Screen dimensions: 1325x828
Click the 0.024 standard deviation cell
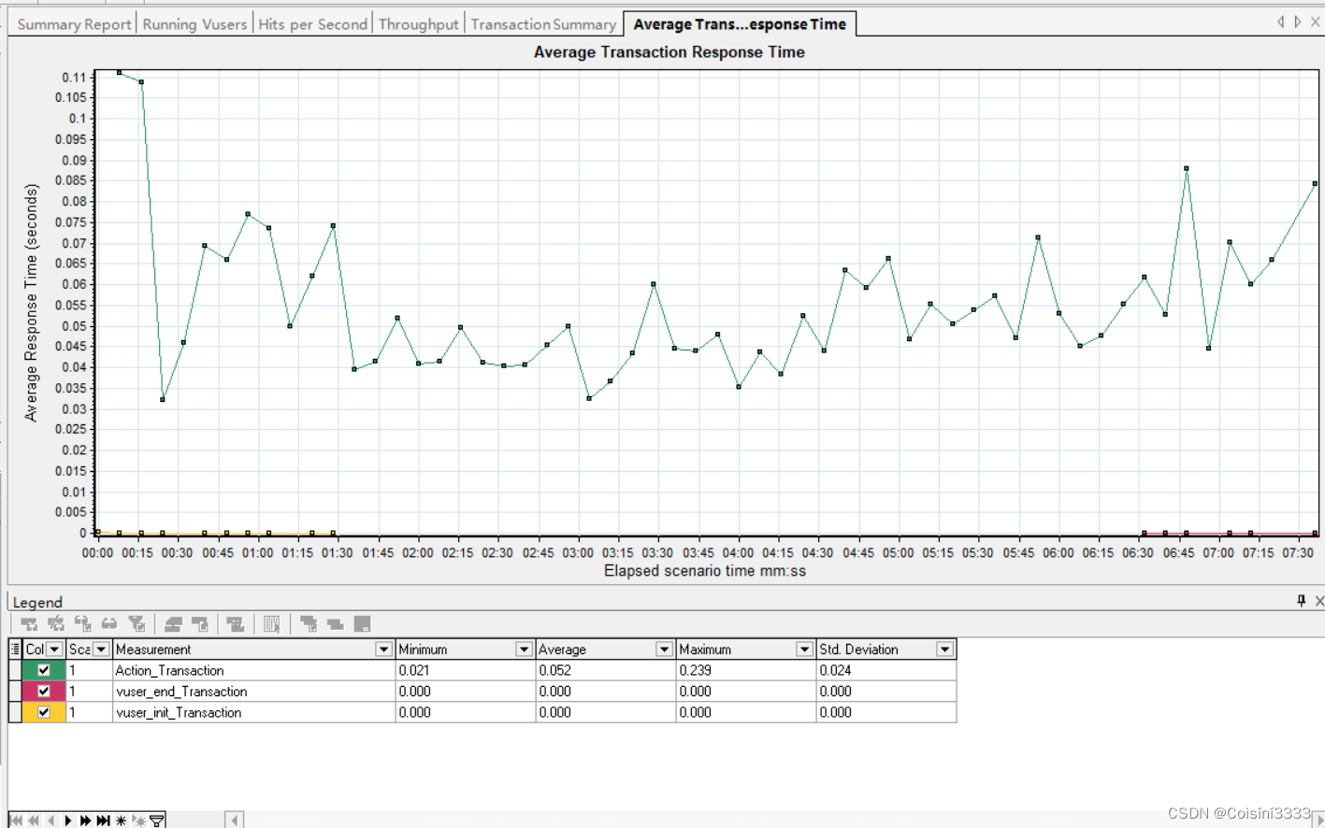[886, 670]
